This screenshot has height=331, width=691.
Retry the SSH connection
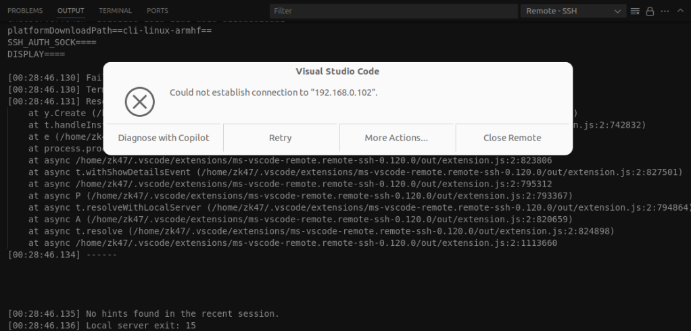[x=280, y=138]
